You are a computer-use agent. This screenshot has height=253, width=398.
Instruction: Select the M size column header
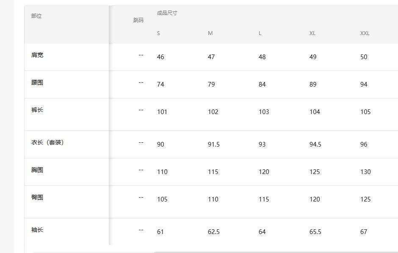210,33
